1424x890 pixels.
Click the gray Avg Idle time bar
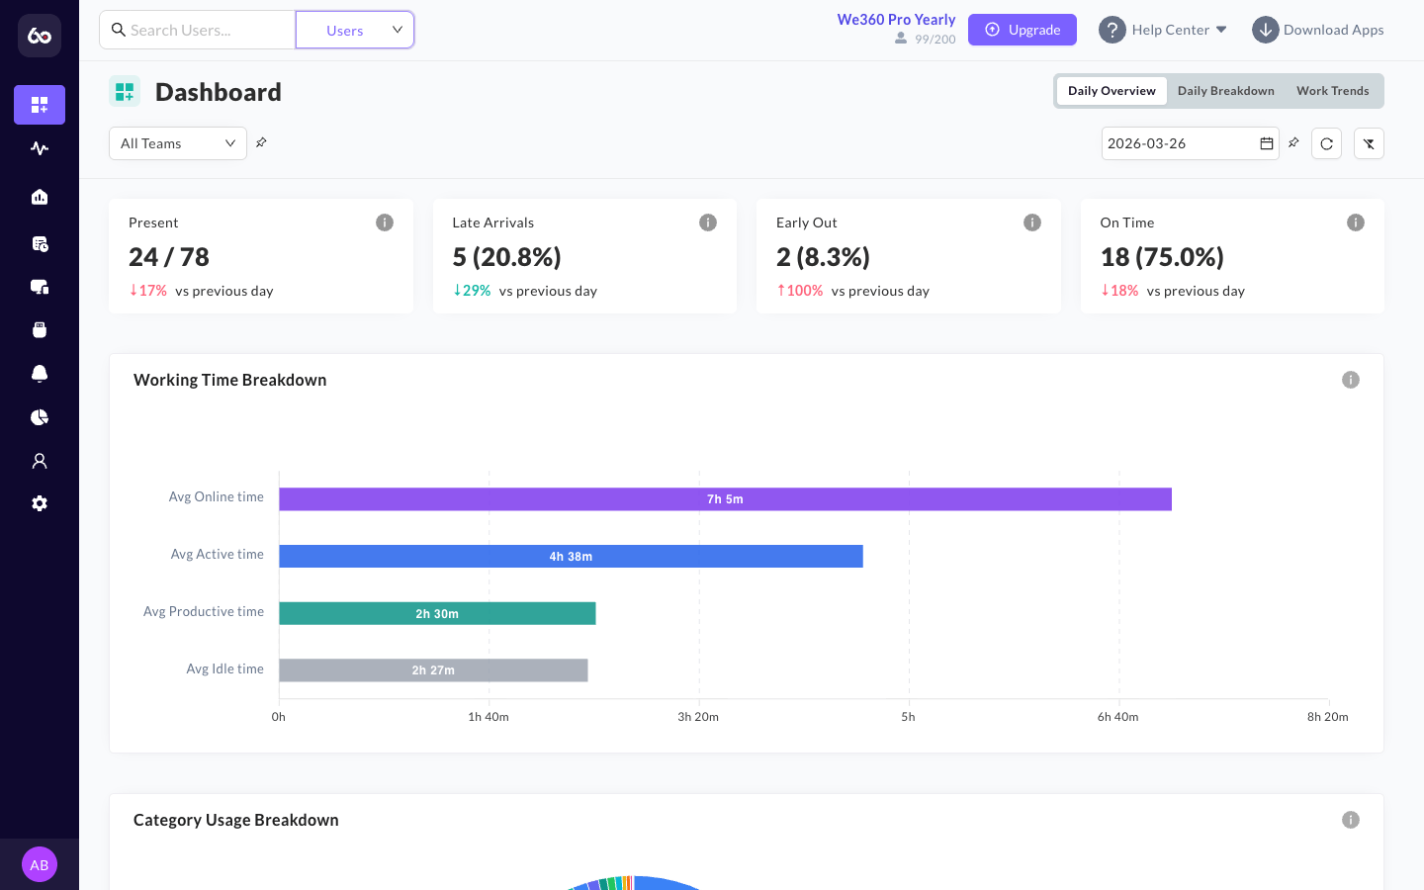[433, 670]
